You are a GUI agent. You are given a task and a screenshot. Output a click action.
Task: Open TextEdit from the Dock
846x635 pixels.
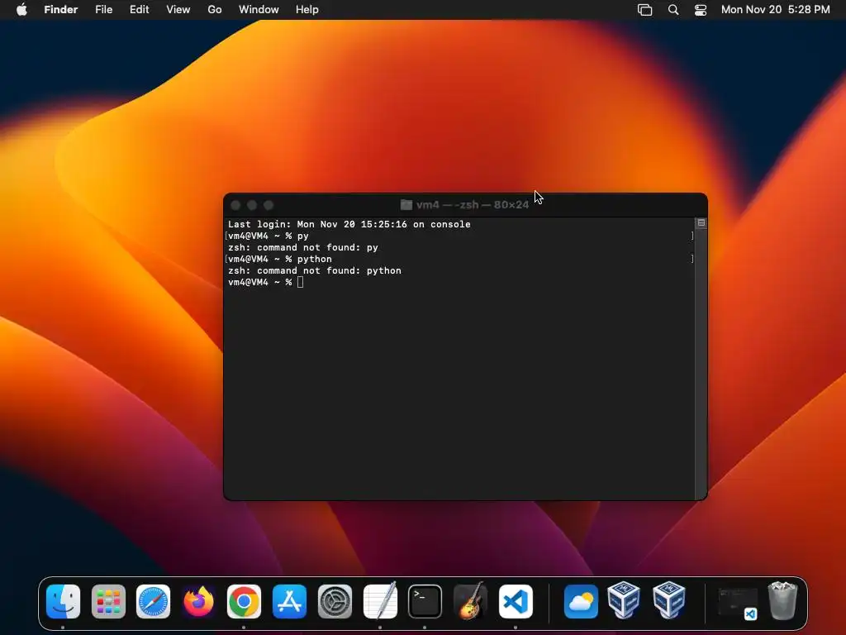pos(380,602)
